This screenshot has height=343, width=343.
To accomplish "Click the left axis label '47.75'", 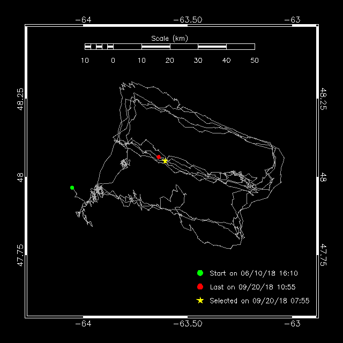I will click(x=20, y=255).
